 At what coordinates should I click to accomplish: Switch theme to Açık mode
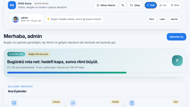pyautogui.click(x=151, y=5)
